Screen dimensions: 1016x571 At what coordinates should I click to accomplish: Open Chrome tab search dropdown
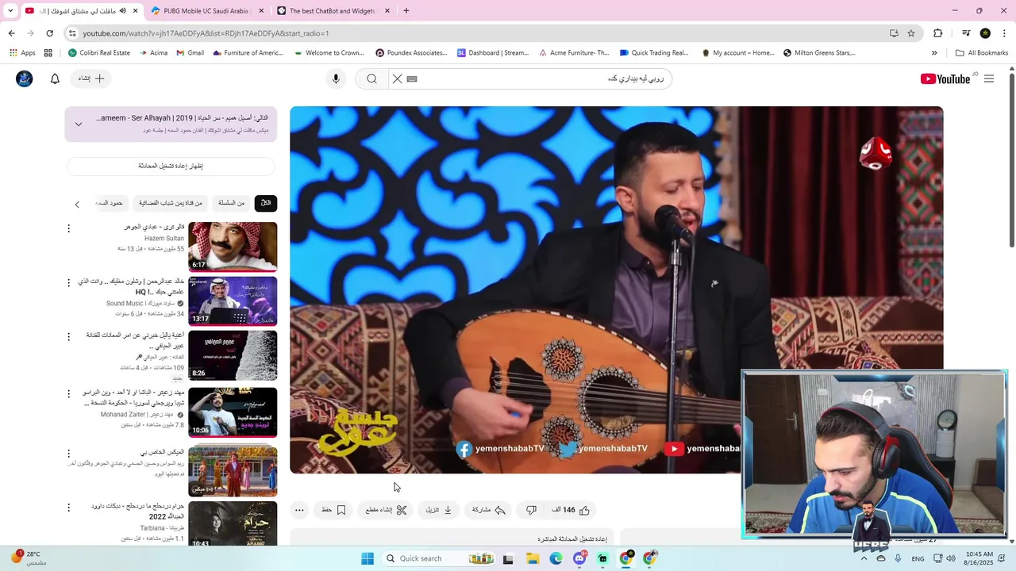click(10, 11)
